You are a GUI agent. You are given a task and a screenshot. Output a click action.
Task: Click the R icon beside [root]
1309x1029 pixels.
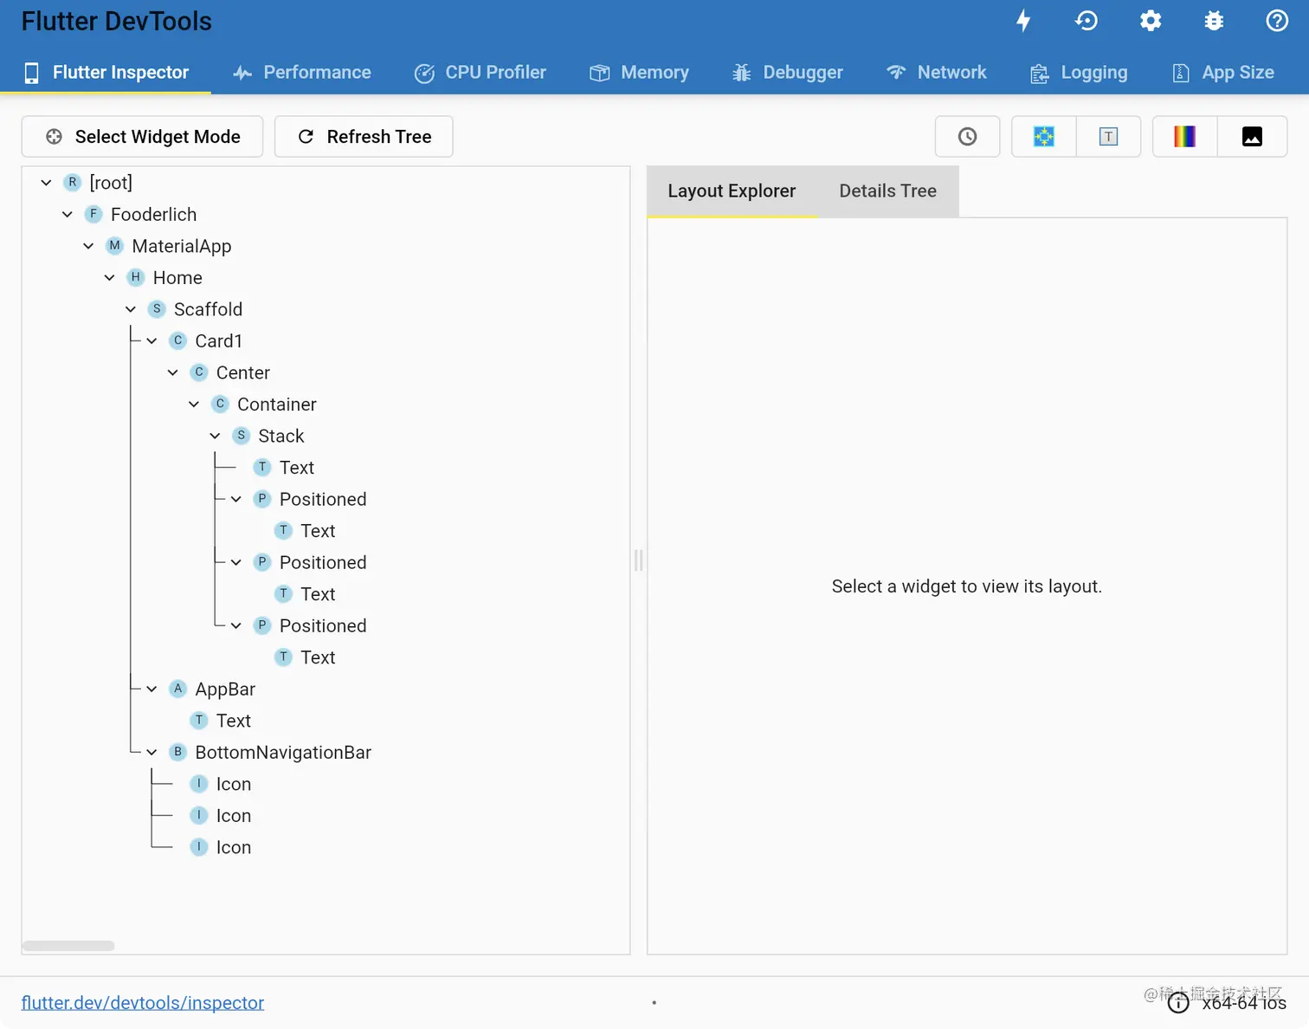pos(73,183)
